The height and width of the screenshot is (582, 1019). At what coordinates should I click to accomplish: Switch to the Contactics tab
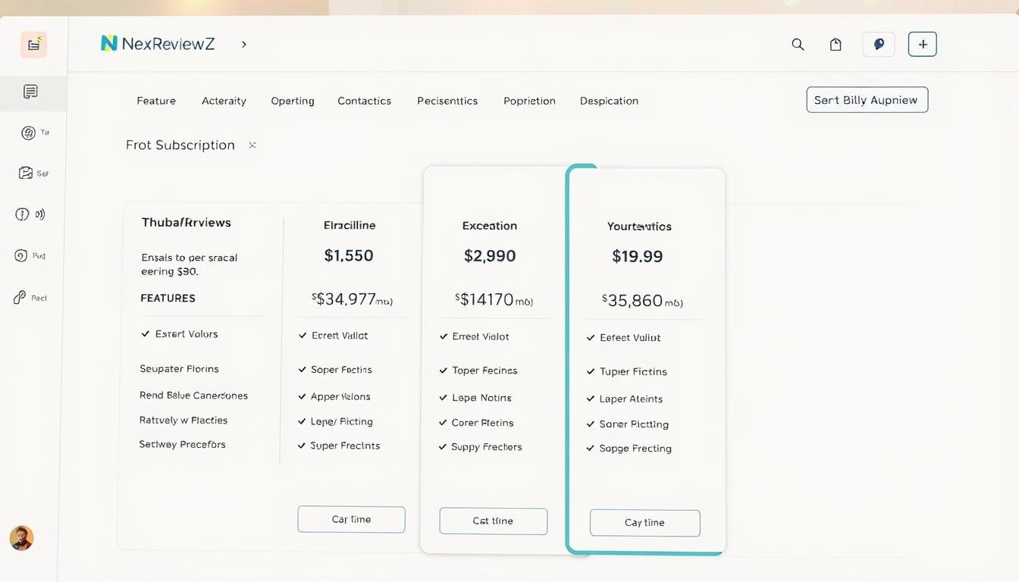pyautogui.click(x=364, y=101)
